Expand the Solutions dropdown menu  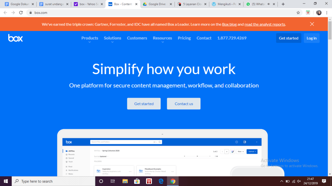pyautogui.click(x=112, y=38)
